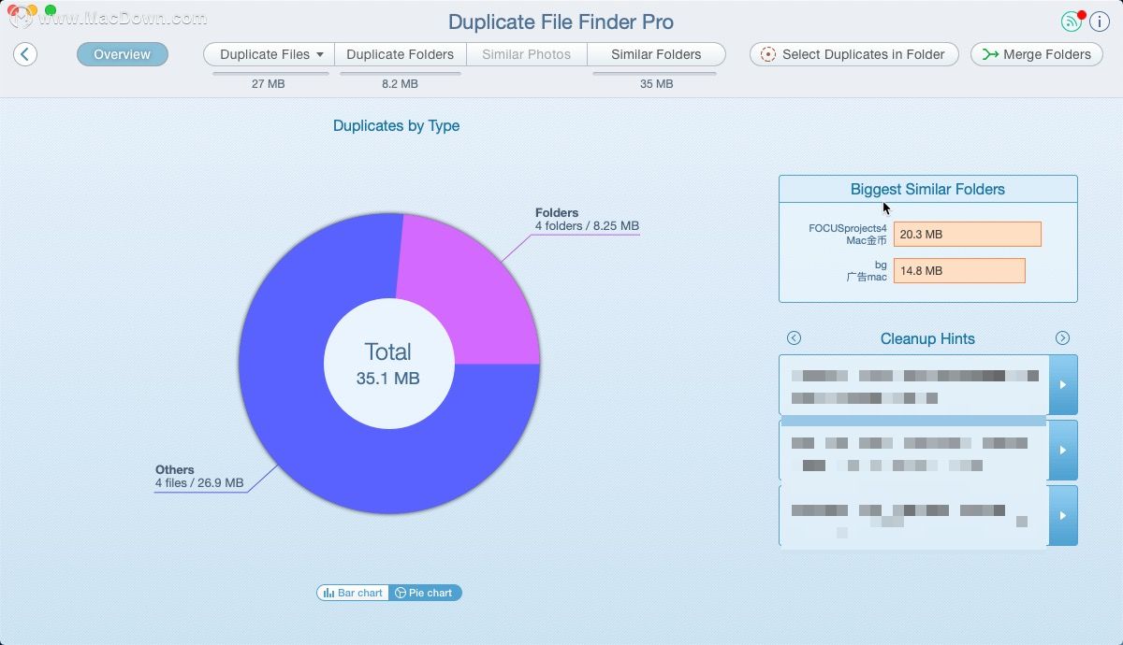The height and width of the screenshot is (645, 1123).
Task: Click Select Duplicates in Folder button
Action: [853, 54]
